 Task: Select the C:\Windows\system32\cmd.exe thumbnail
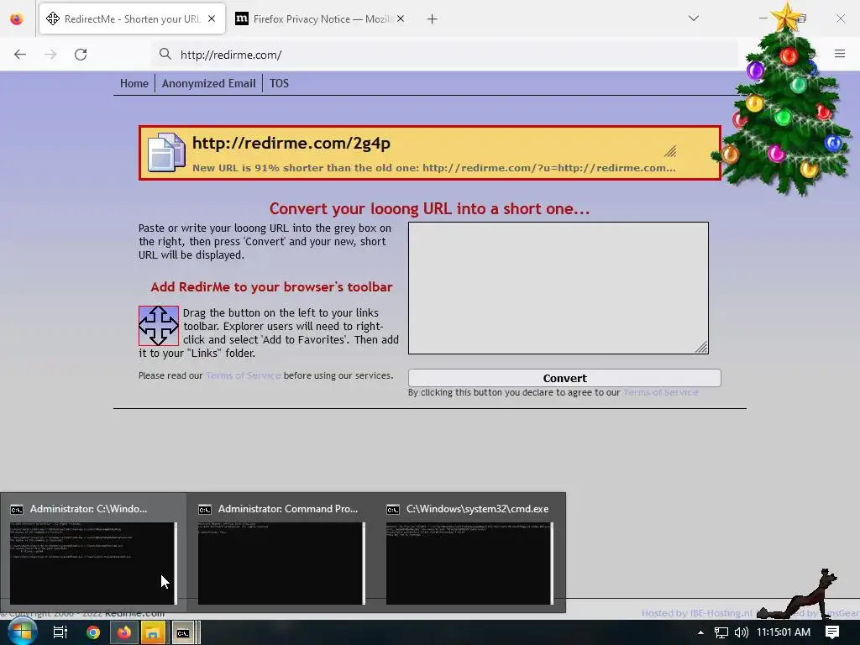(x=469, y=553)
